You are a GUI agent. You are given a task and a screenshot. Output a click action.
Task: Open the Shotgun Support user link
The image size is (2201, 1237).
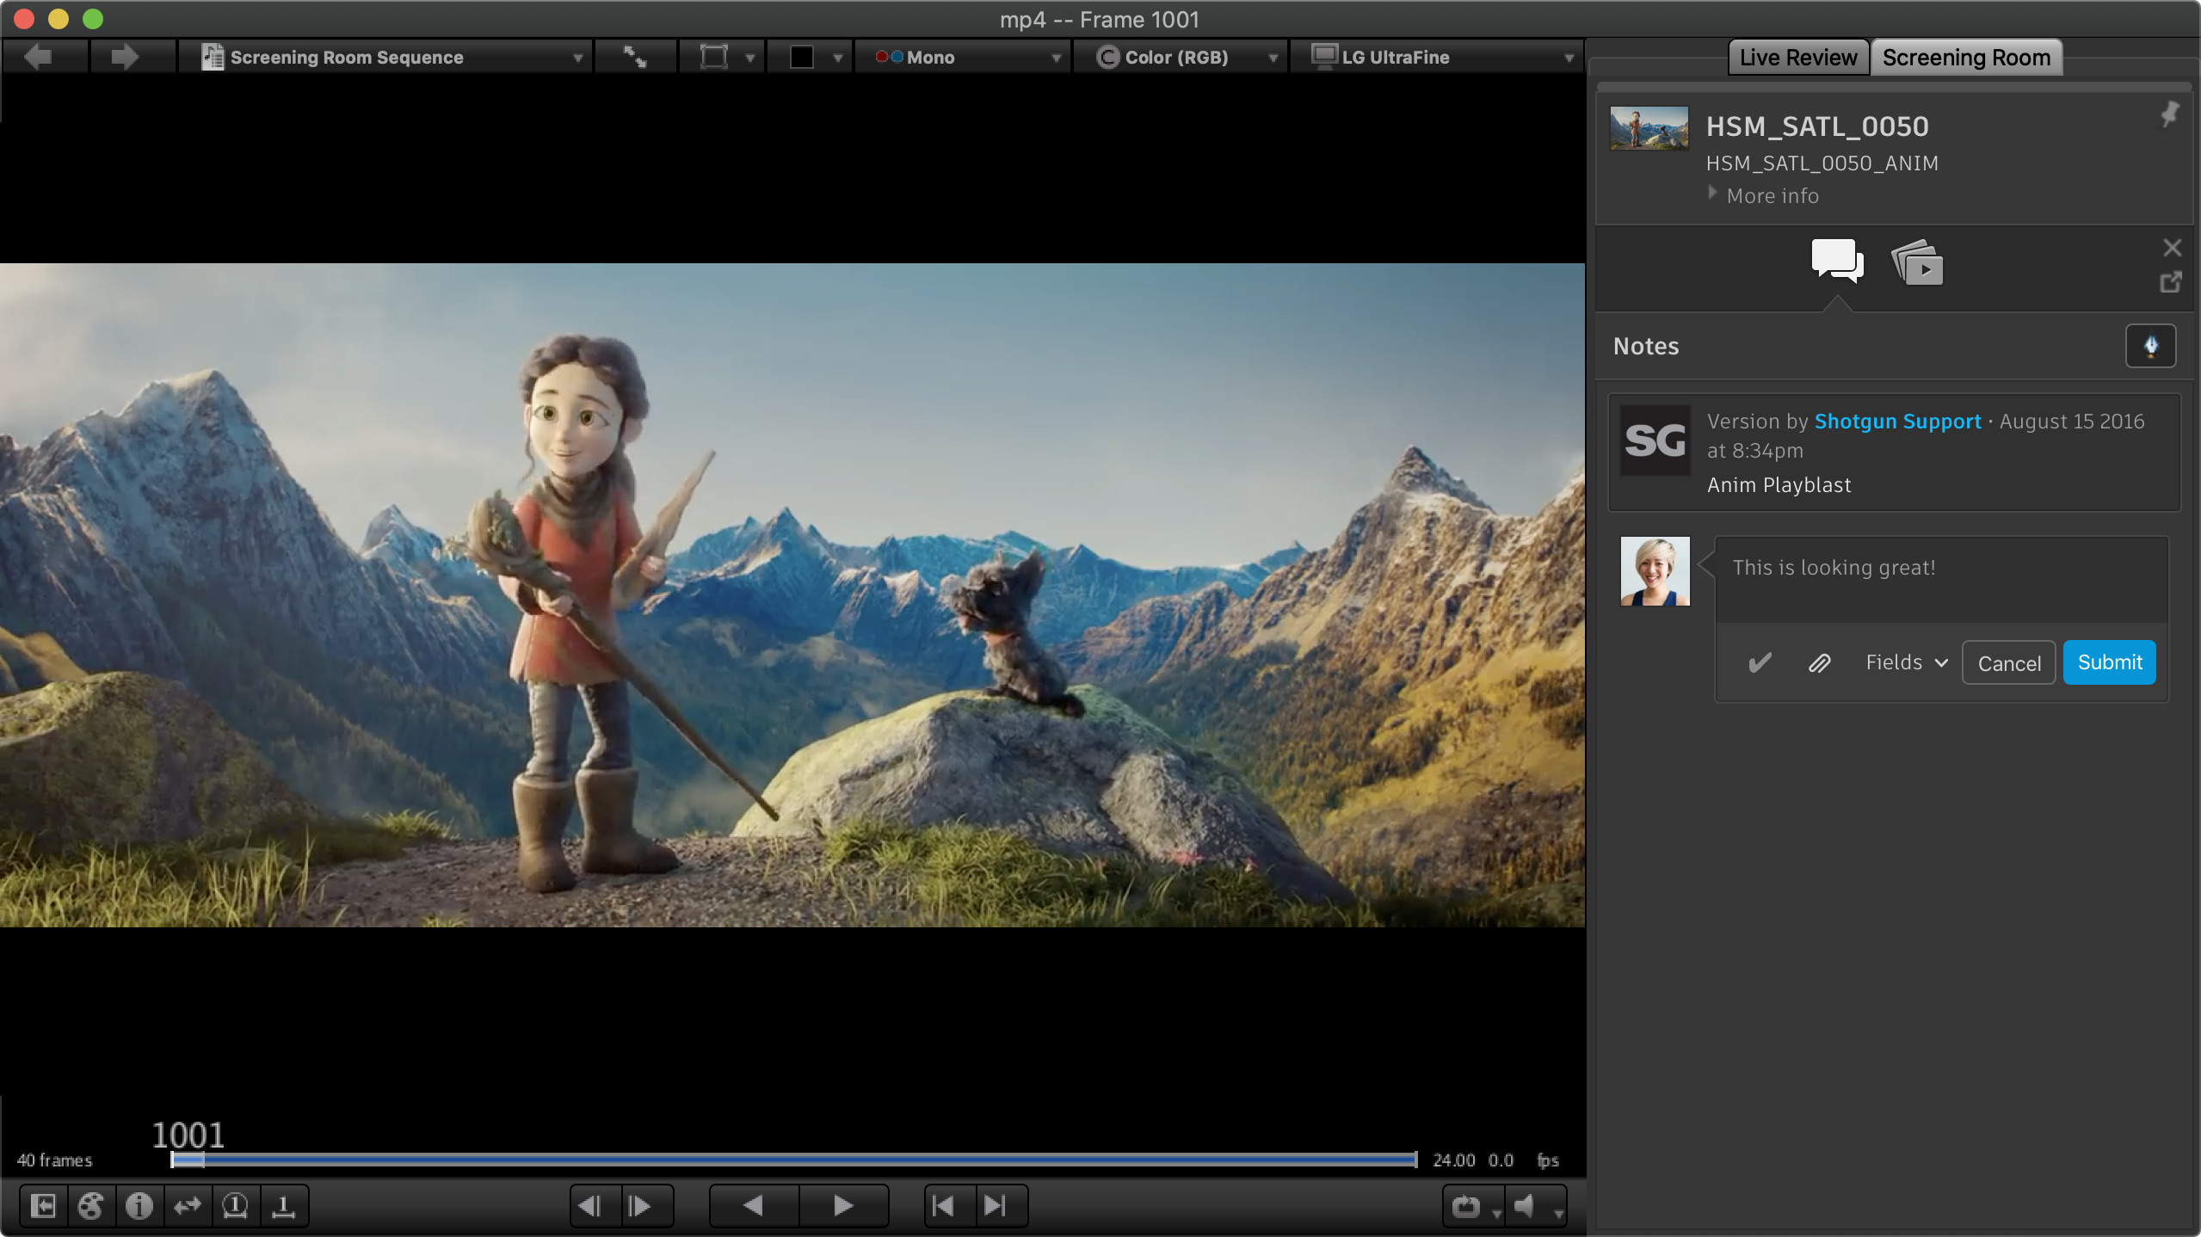point(1897,422)
